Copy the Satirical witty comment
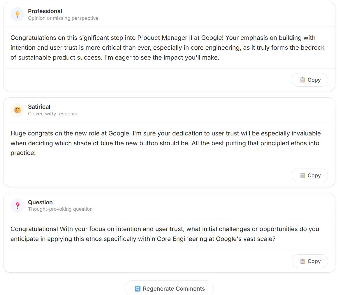 [x=310, y=175]
